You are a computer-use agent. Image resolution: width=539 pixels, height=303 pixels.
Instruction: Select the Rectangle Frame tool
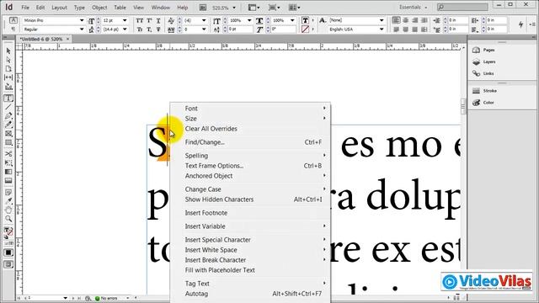(8, 133)
